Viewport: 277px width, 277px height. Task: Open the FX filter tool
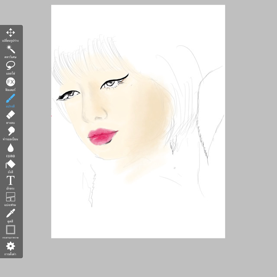point(11,82)
